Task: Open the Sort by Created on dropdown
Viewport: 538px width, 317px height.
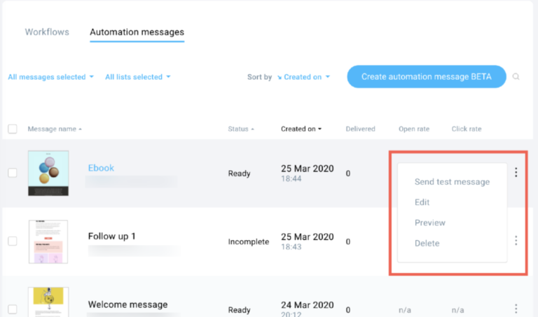Action: 304,77
